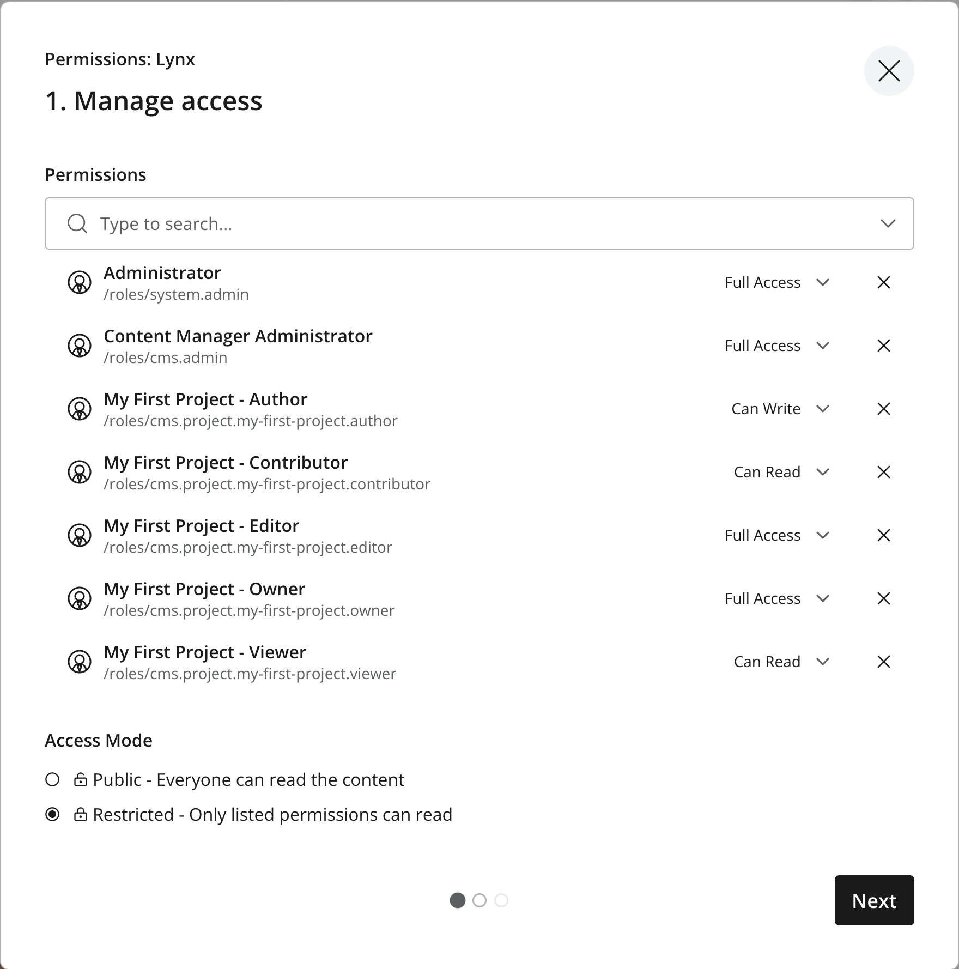Remove the Administrator permission

click(884, 282)
